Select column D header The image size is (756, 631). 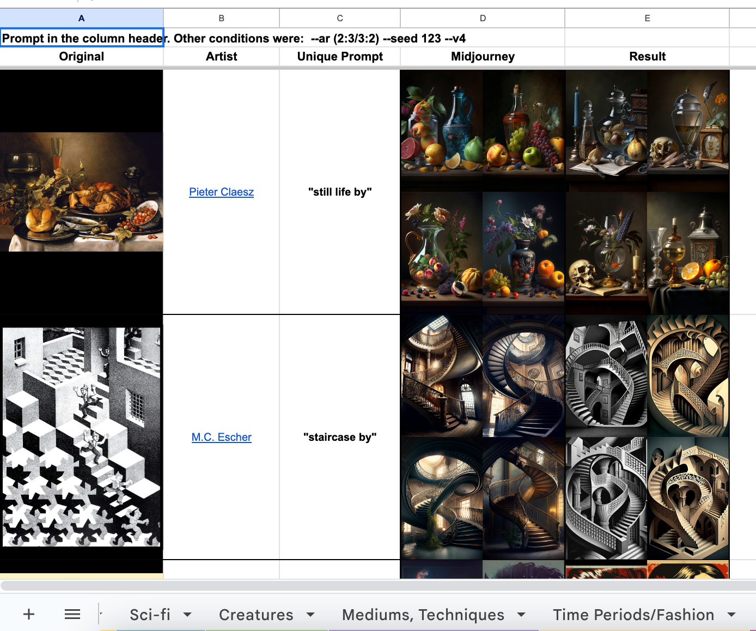(x=483, y=18)
